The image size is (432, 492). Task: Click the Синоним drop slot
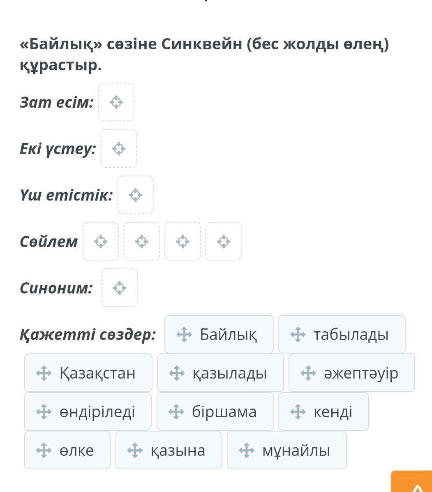[x=120, y=288]
